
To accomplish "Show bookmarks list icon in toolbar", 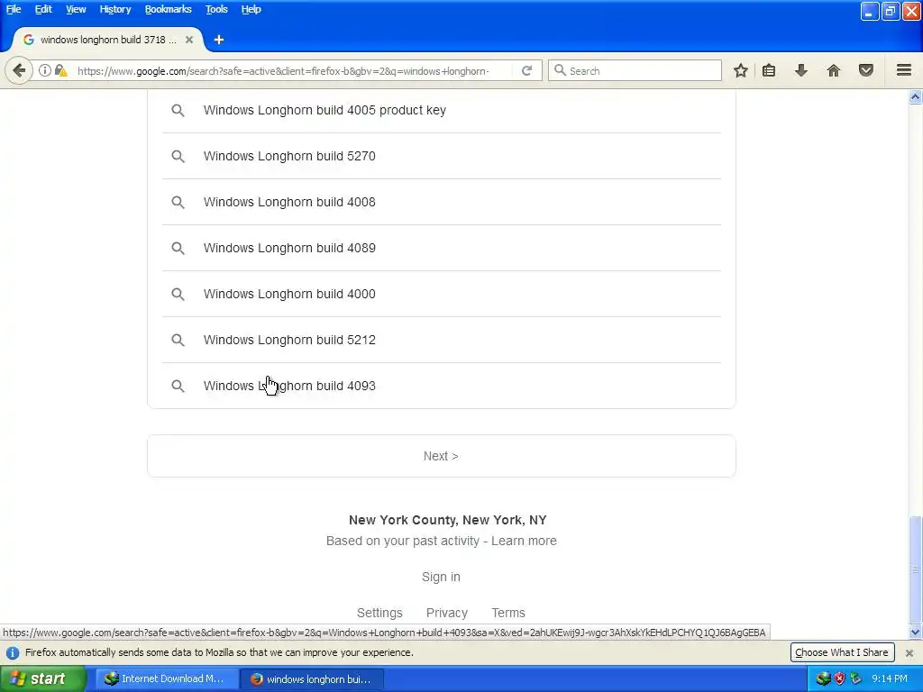I will (x=769, y=70).
